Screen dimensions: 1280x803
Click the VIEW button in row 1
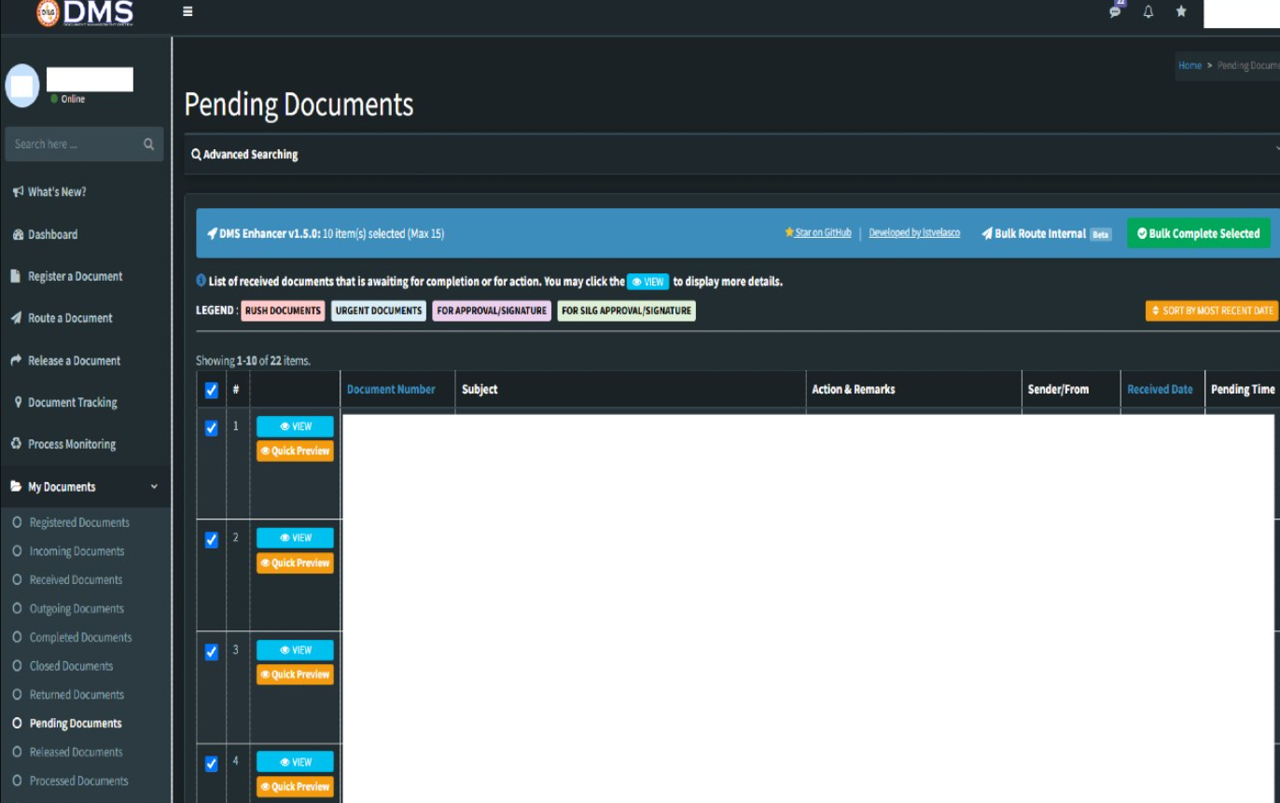coord(295,426)
